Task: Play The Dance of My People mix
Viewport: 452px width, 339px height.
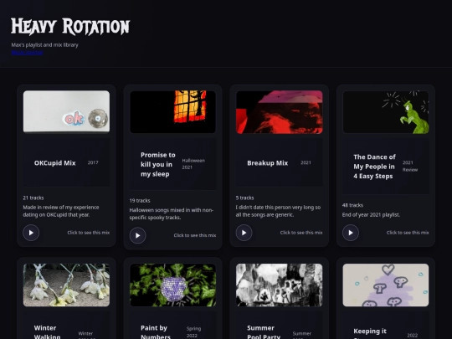Action: point(351,233)
